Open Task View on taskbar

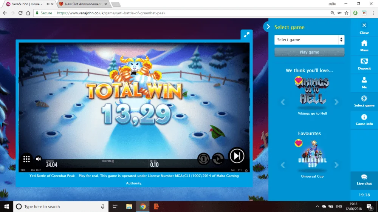point(115,206)
